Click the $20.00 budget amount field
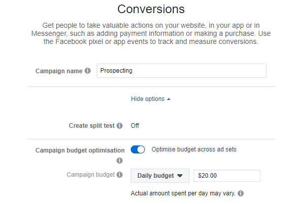The height and width of the screenshot is (204, 304). (227, 176)
